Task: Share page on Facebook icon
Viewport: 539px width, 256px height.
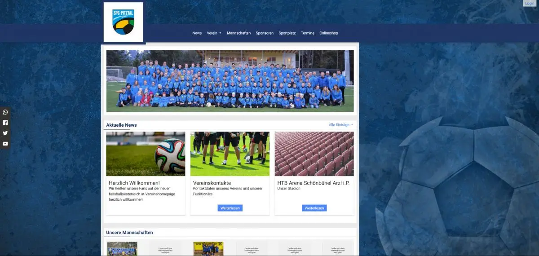Action: coord(5,123)
